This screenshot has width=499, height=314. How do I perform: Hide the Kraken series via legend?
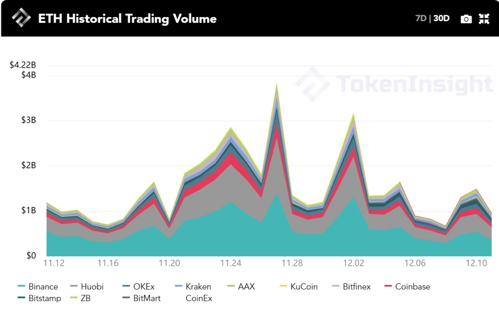tap(193, 287)
